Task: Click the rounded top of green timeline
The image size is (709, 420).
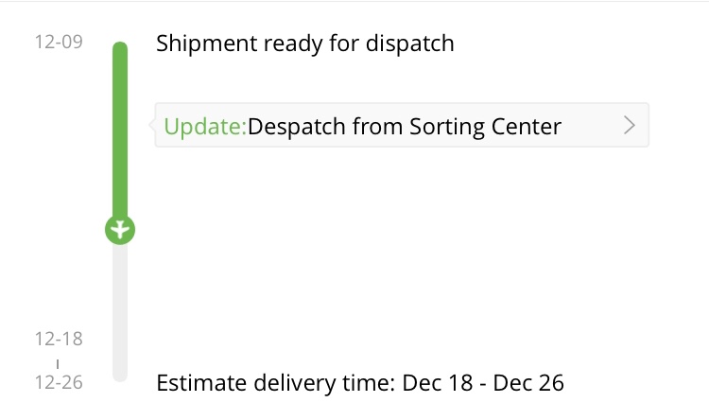Action: point(120,46)
